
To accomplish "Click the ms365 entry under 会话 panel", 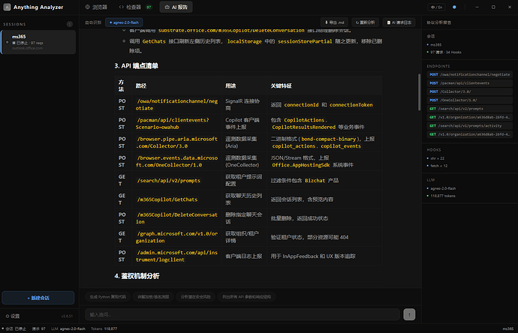I will coord(435,44).
